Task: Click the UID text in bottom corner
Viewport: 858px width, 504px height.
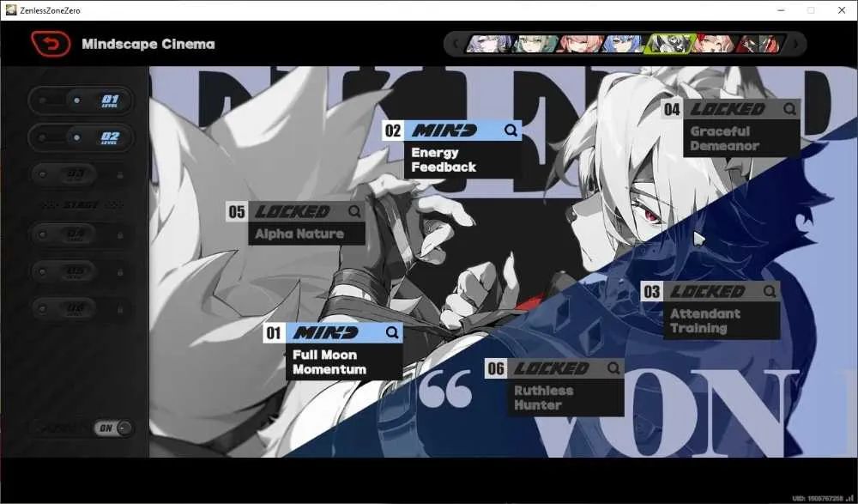Action: (818, 499)
